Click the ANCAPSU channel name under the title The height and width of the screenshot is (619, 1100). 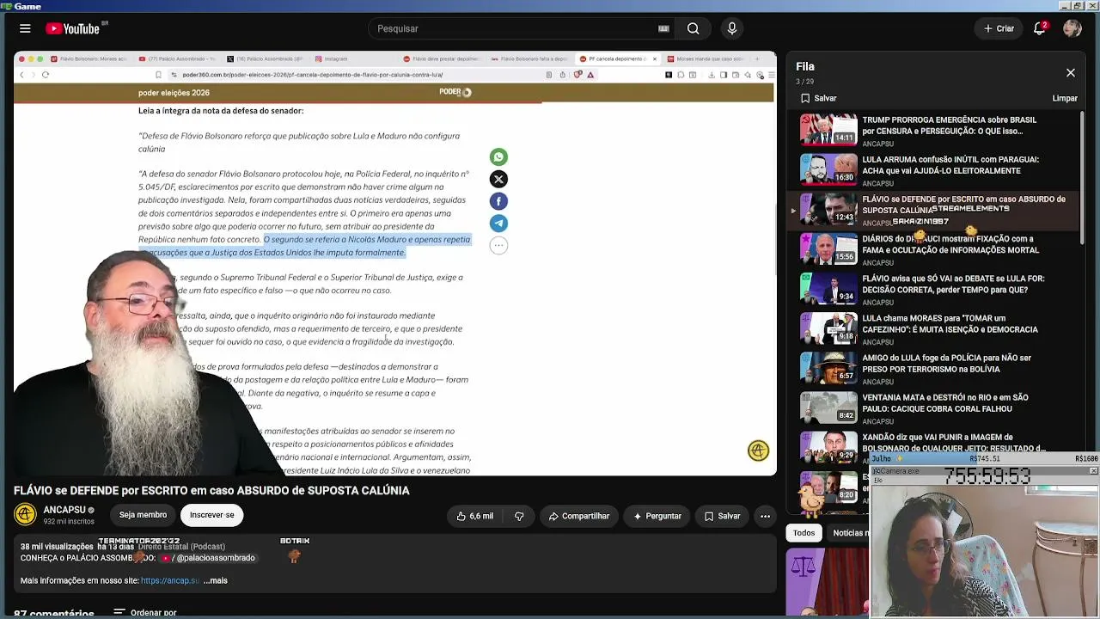pyautogui.click(x=64, y=510)
